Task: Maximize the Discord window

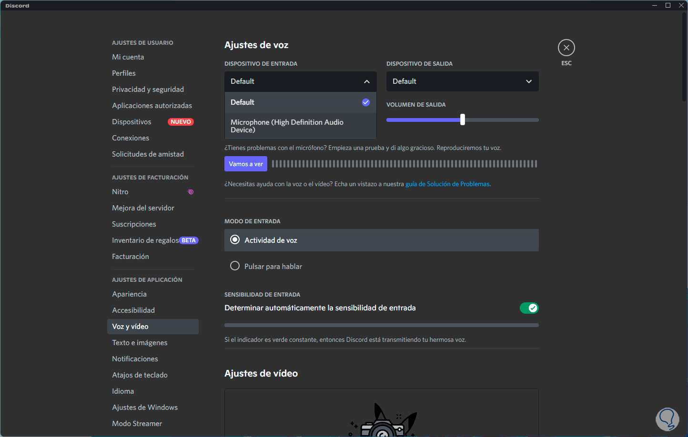Action: [x=668, y=5]
